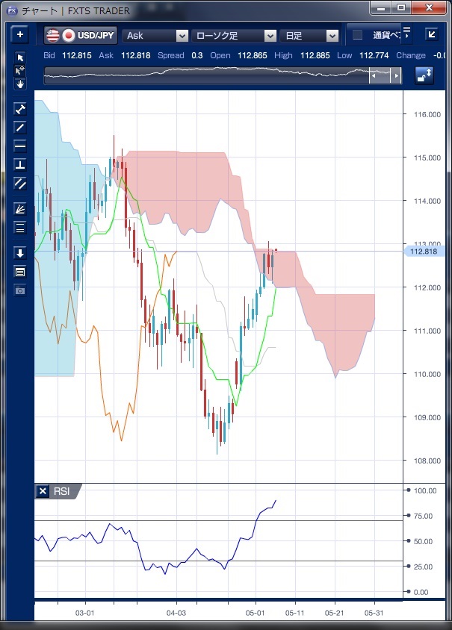Click the USD/JPY currency pair button
Image resolution: width=452 pixels, height=630 pixels.
coord(81,35)
